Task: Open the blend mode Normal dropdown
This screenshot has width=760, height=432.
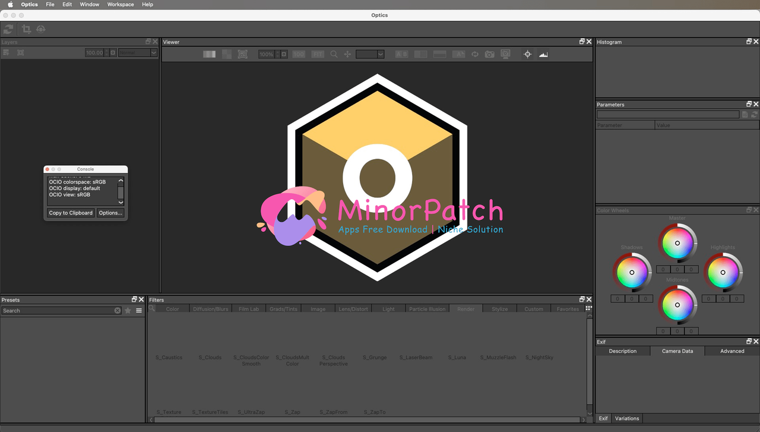Action: 138,53
